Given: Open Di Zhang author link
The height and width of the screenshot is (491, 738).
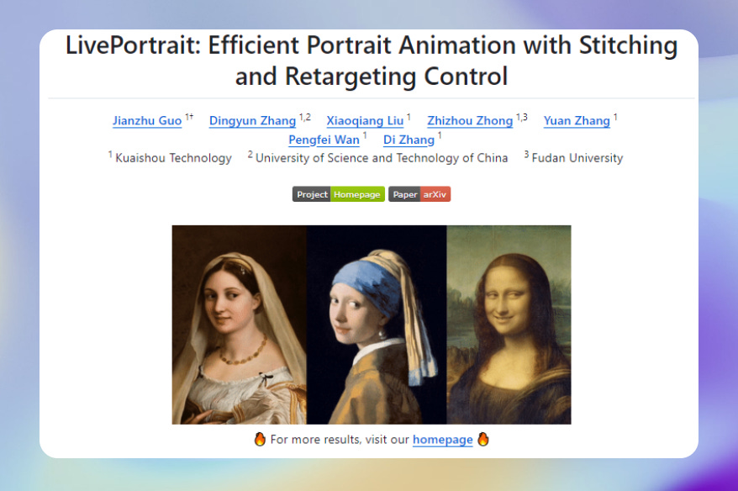Looking at the screenshot, I should pos(409,140).
